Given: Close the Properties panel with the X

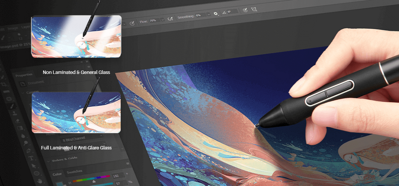Looking at the screenshot, I should point(87,61).
